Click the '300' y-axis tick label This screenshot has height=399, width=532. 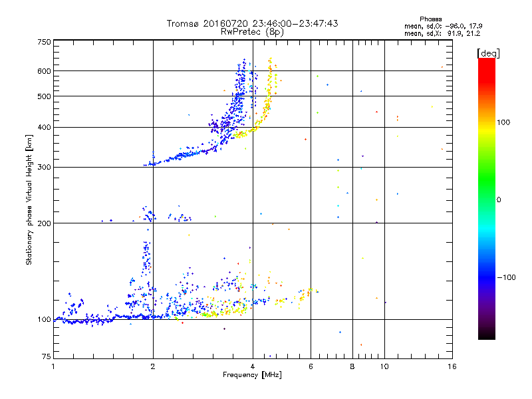[x=44, y=168]
